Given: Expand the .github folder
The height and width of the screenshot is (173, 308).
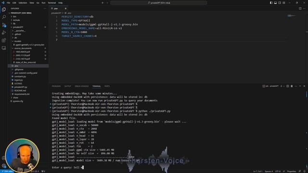Looking at the screenshot, I should [x=18, y=34].
